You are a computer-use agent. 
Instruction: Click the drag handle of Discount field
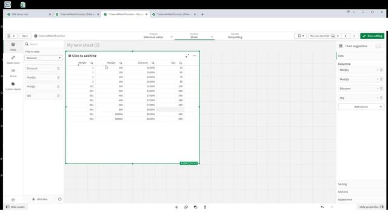[58, 68]
